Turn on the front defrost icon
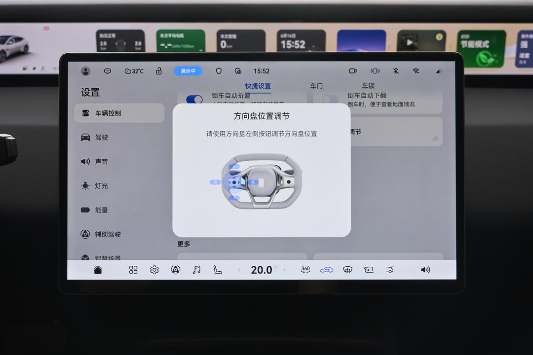 click(347, 270)
